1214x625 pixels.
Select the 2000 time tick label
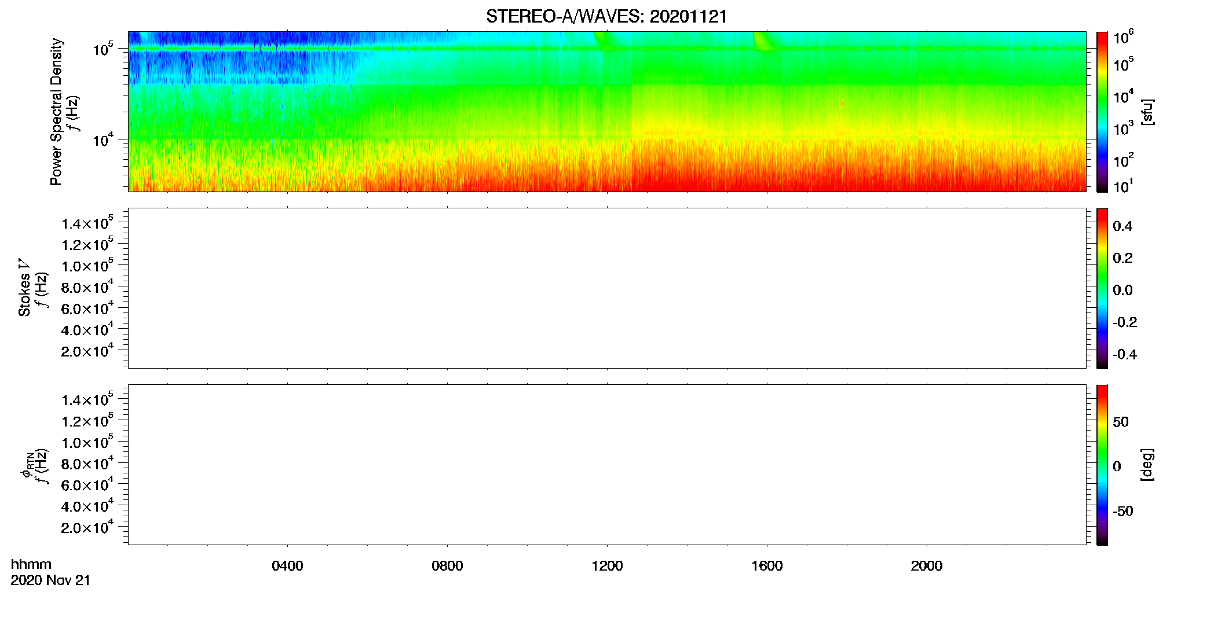[927, 566]
